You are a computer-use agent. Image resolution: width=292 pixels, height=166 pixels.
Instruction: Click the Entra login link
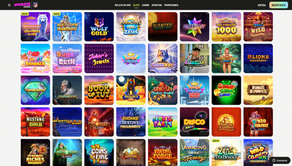click(262, 5)
